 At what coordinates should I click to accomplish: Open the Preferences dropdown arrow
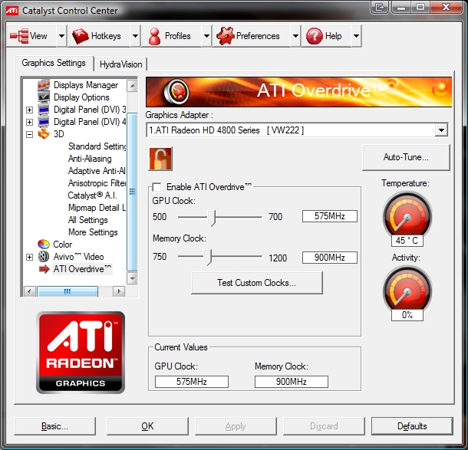[x=295, y=36]
